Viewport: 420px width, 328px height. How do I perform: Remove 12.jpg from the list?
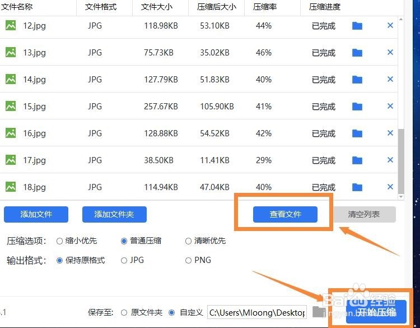390,25
